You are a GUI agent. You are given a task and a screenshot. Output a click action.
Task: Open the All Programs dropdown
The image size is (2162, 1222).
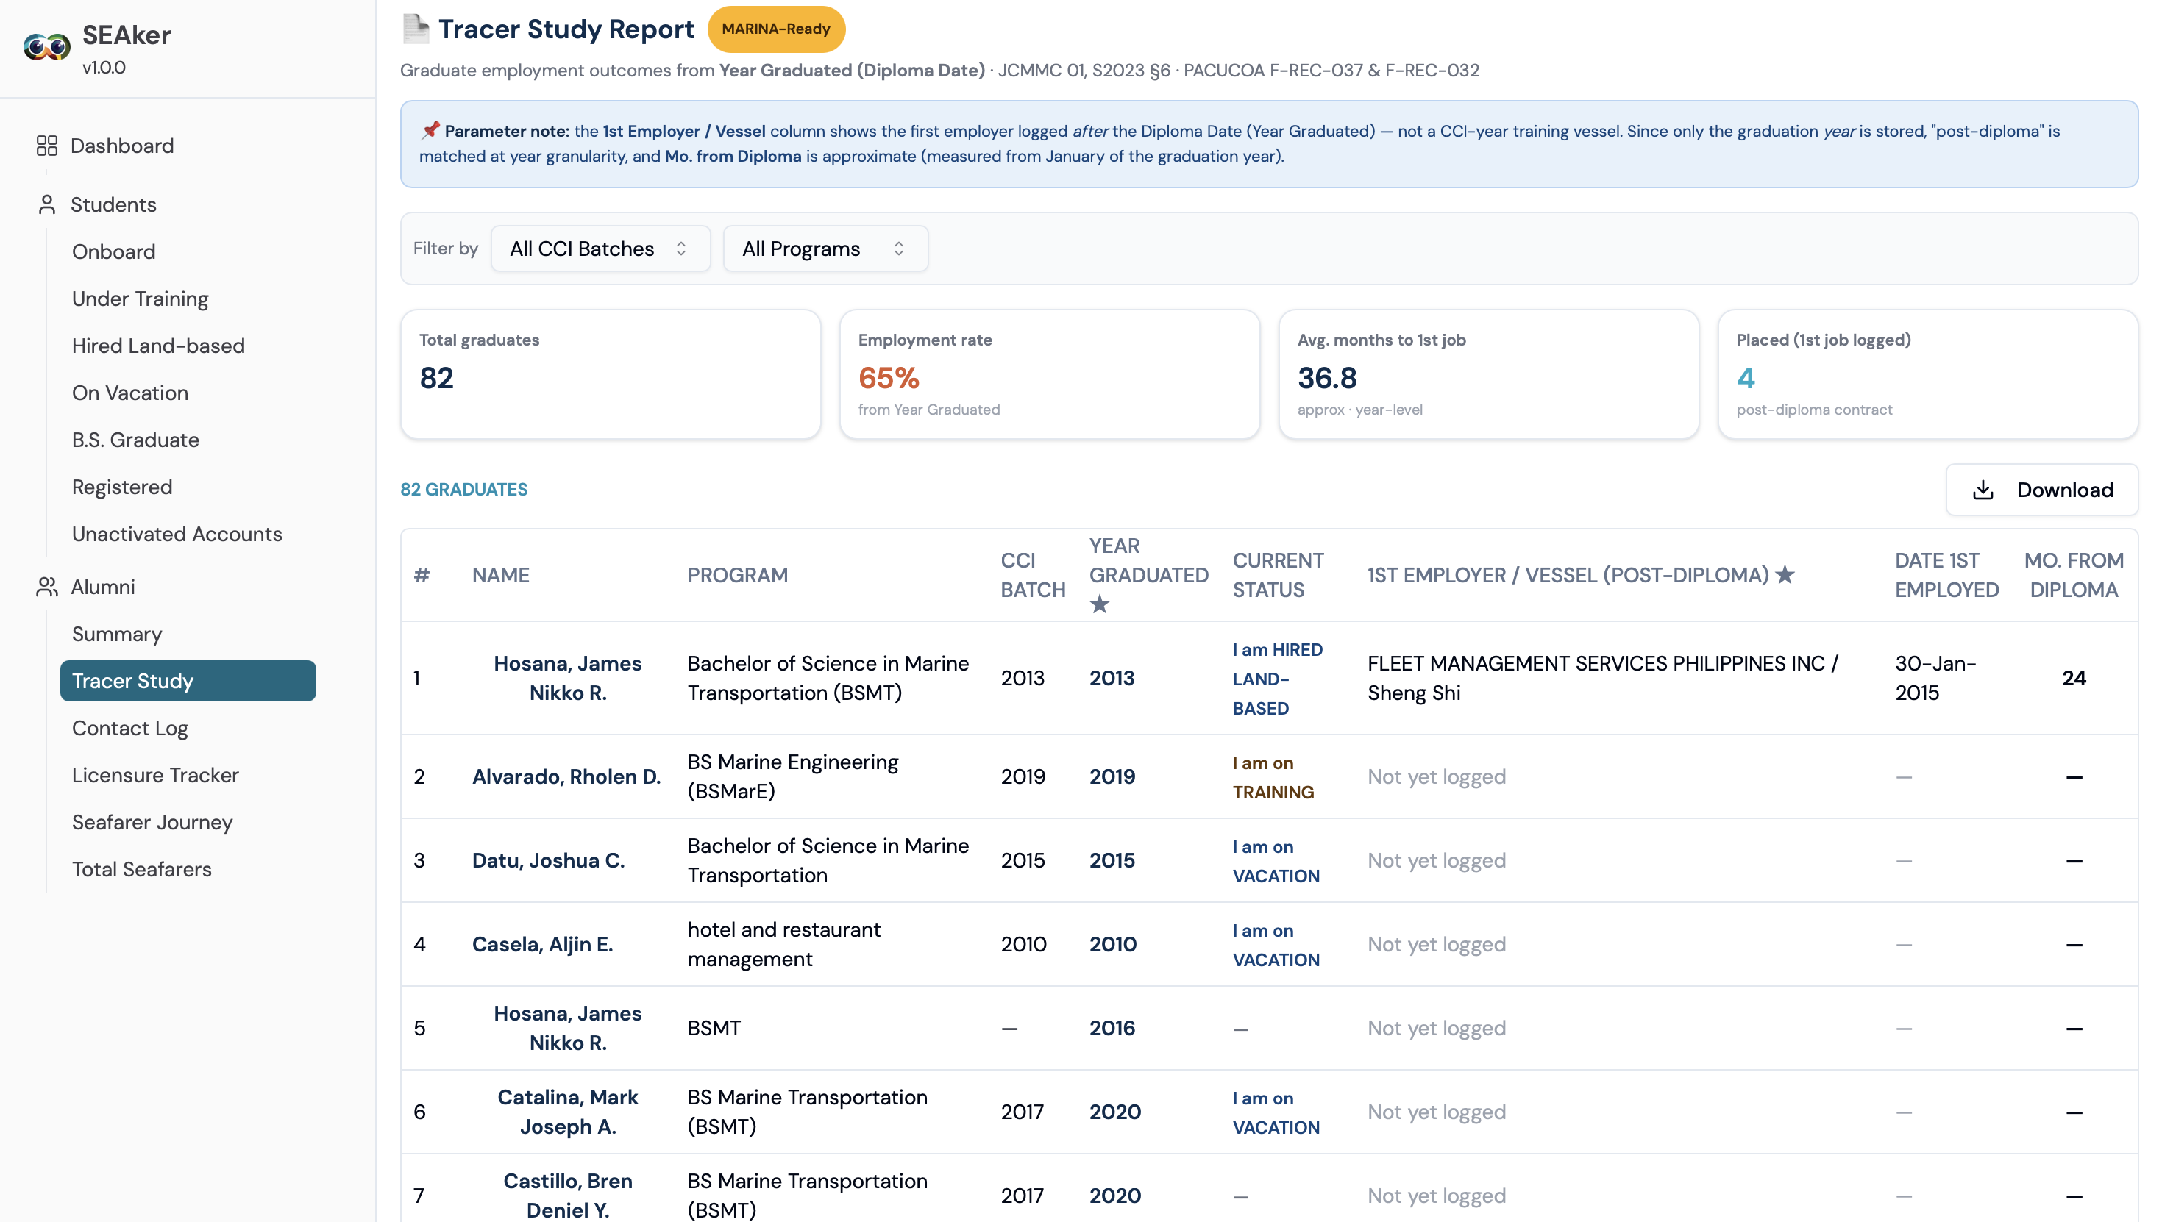pyautogui.click(x=825, y=249)
